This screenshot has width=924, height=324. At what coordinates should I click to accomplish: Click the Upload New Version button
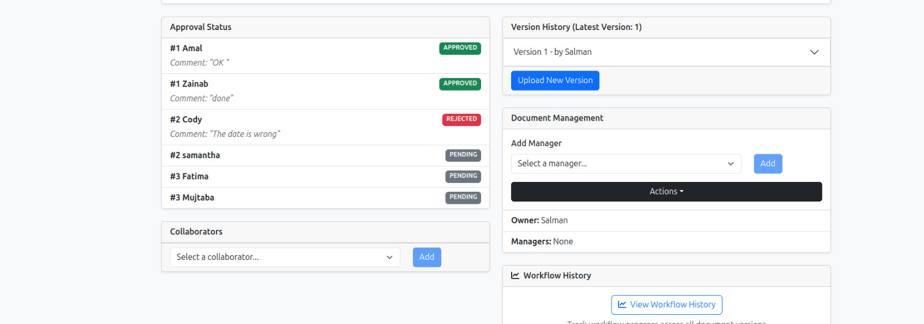pos(555,81)
